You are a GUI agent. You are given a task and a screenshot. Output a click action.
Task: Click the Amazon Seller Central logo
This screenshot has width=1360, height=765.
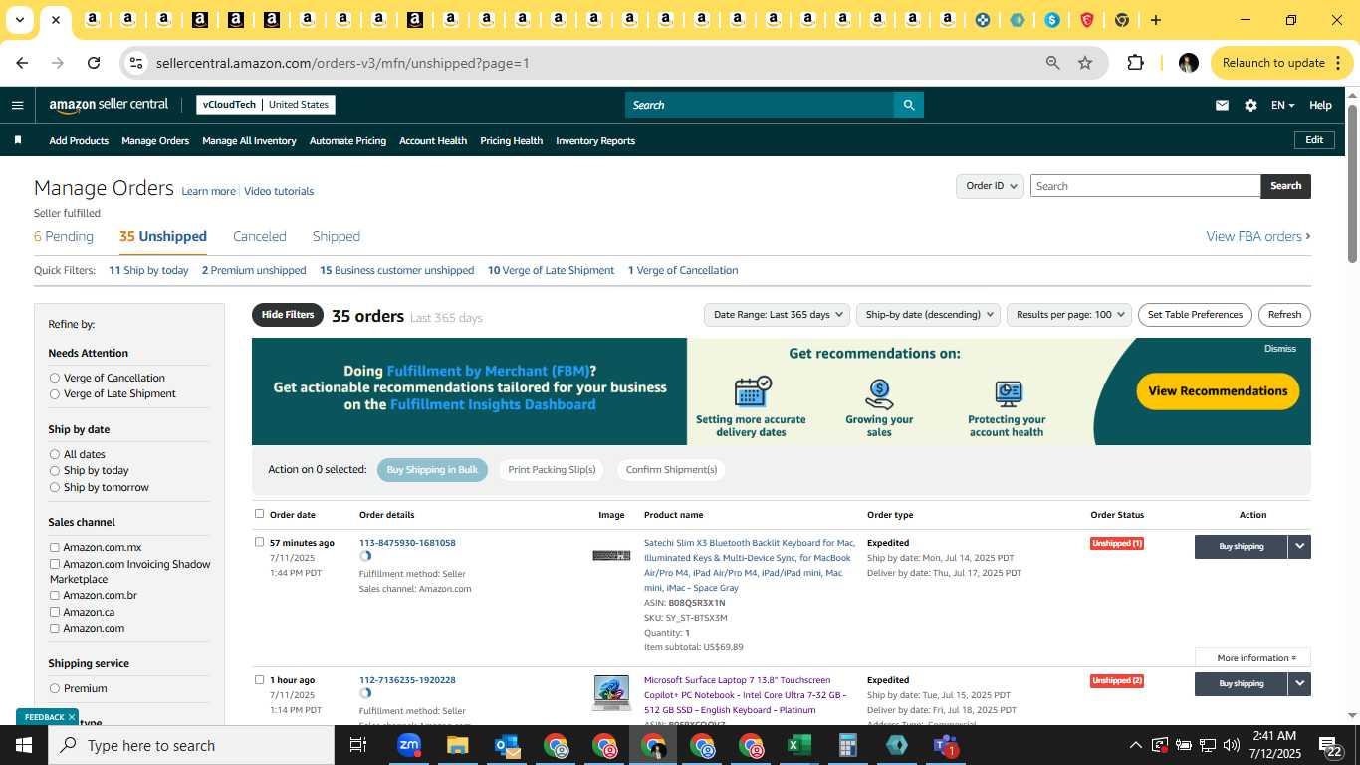(109, 105)
